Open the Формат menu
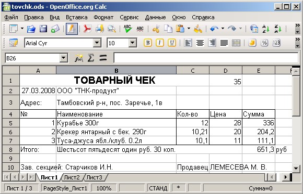Viewport: 303px width, 194px height. pyautogui.click(x=103, y=17)
